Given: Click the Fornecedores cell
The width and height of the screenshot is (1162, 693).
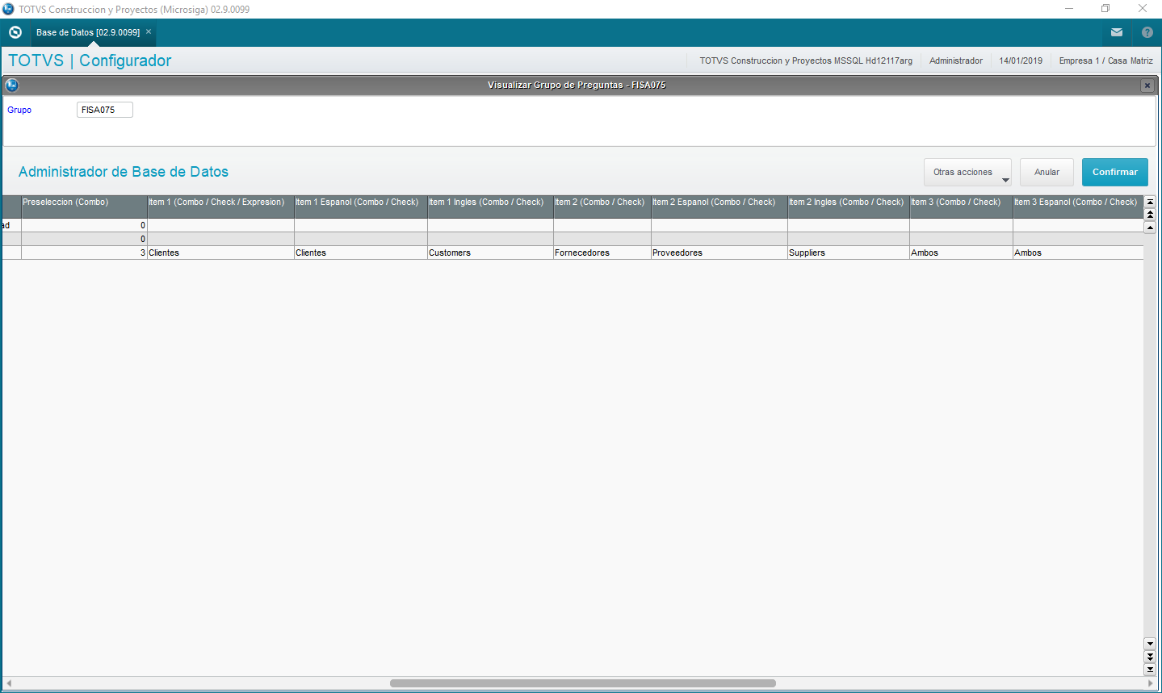Looking at the screenshot, I should coord(602,253).
